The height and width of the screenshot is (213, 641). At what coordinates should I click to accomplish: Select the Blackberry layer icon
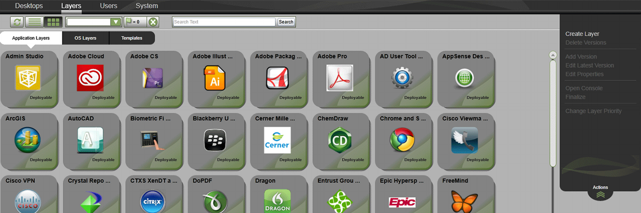(x=215, y=140)
